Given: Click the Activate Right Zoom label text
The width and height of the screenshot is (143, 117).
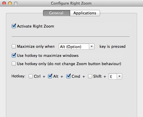Looking at the screenshot, I should coord(35,26).
